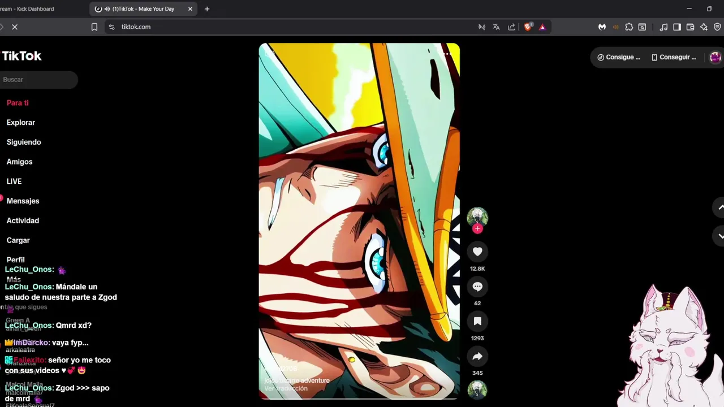Open 'Explorar' in the sidebar
This screenshot has width=724, height=407.
(x=21, y=123)
